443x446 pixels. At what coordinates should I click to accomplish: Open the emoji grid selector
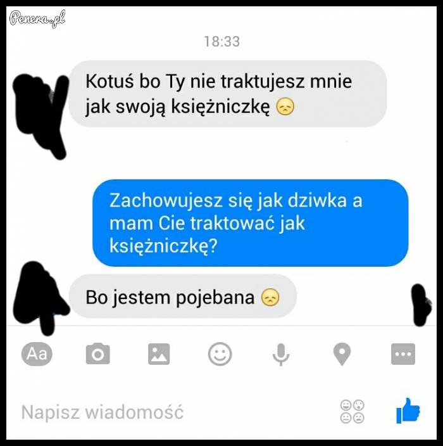(353, 412)
